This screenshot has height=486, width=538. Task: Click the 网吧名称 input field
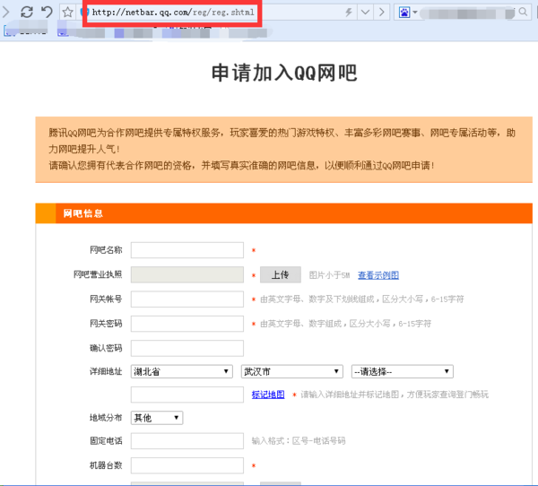pyautogui.click(x=187, y=250)
